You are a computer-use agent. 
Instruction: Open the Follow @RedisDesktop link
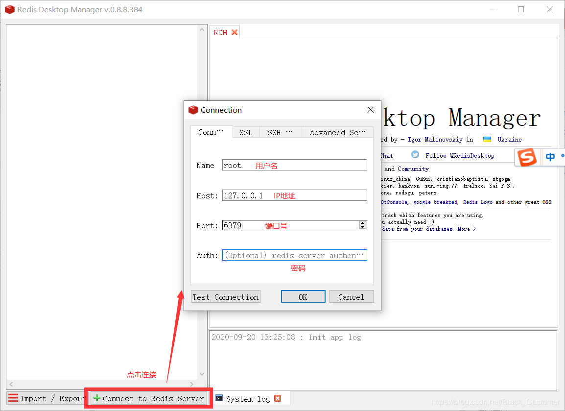[x=460, y=155]
